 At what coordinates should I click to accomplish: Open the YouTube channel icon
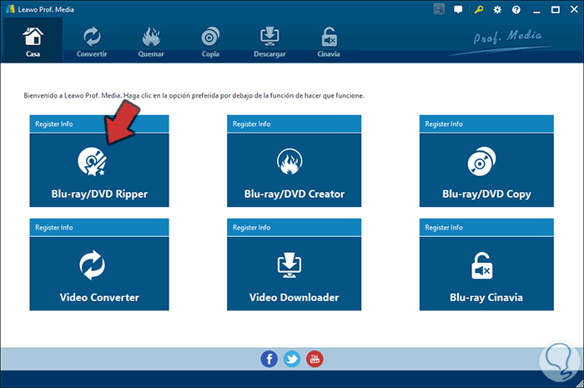315,359
